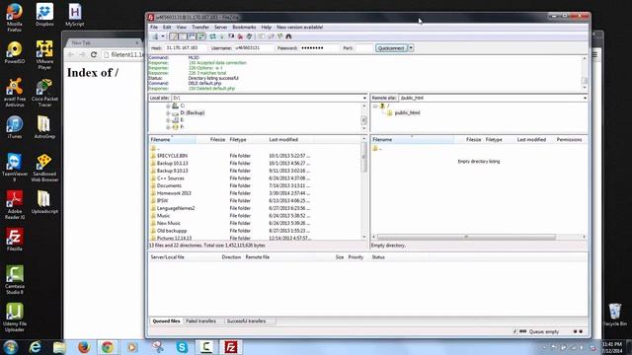This screenshot has height=355, width=632.
Task: Click into the Host input field
Action: point(186,48)
